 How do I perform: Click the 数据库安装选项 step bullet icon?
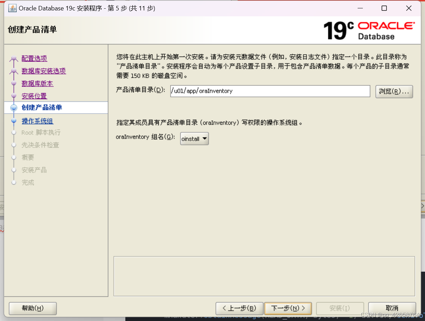tap(14, 71)
